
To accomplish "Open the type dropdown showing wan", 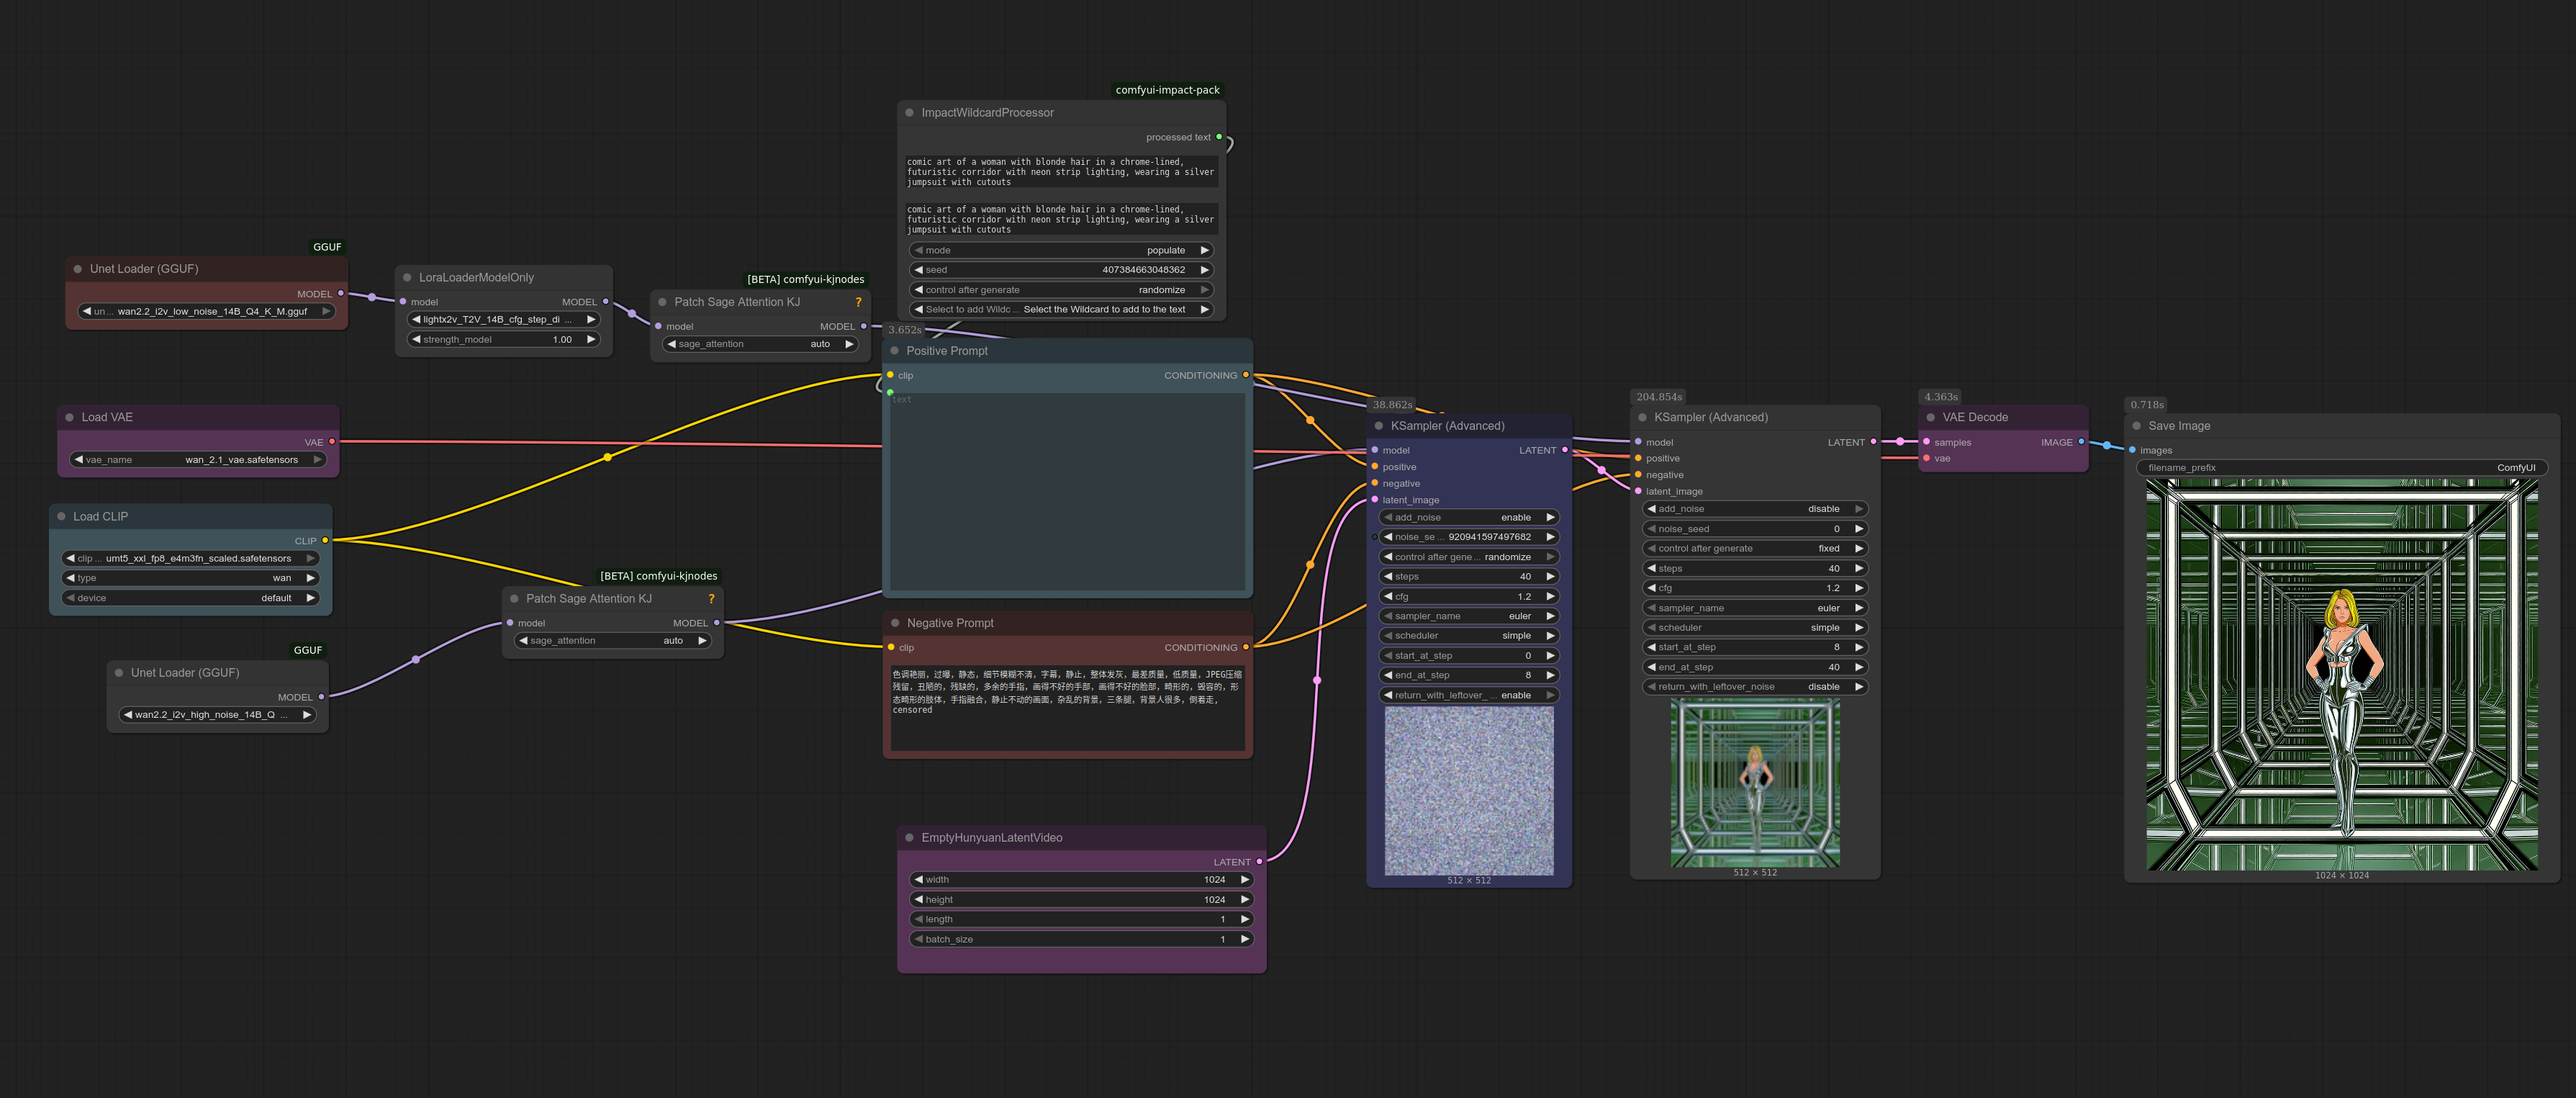I will coord(190,578).
